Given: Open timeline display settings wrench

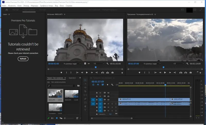Looking at the screenshot, I should pyautogui.click(x=112, y=85).
